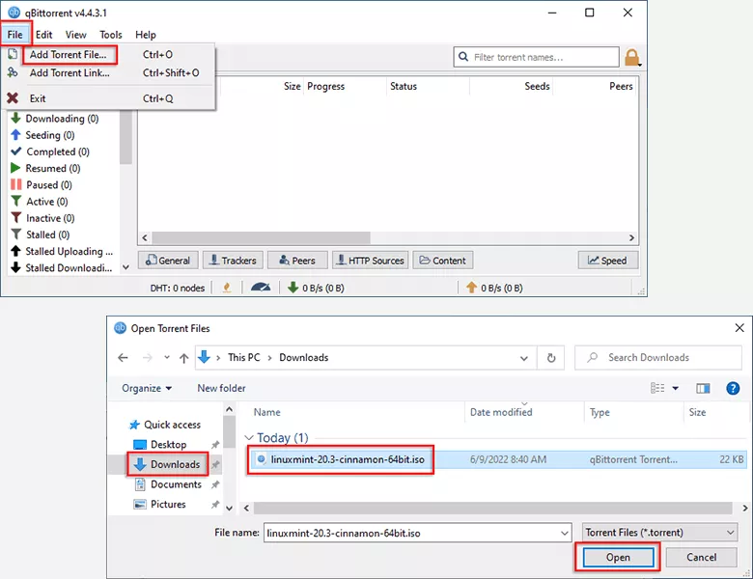The image size is (753, 579).
Task: Sort torrent list by Seeds column
Action: [537, 87]
